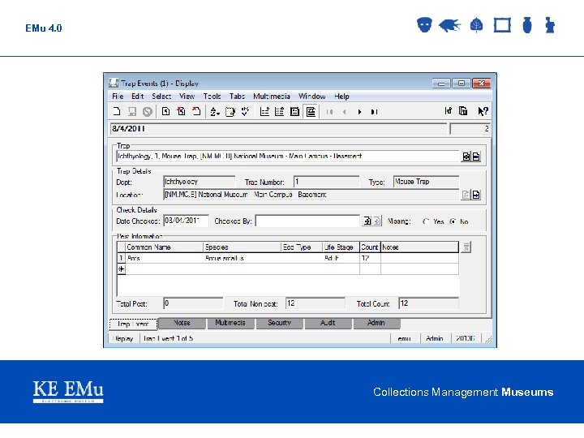
Task: Open the Tabs menu
Action: [x=237, y=96]
